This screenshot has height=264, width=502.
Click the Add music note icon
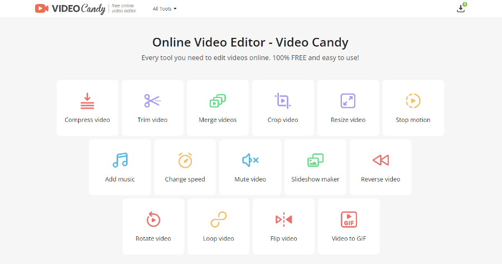point(120,160)
